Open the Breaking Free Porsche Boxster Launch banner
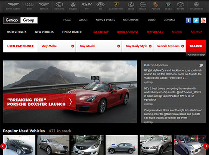Screen dimensions: 209x155 tap(39, 102)
